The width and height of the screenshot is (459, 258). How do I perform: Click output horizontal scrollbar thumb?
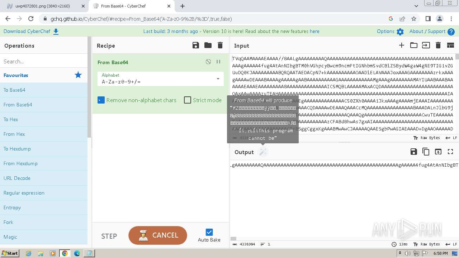tap(233, 239)
